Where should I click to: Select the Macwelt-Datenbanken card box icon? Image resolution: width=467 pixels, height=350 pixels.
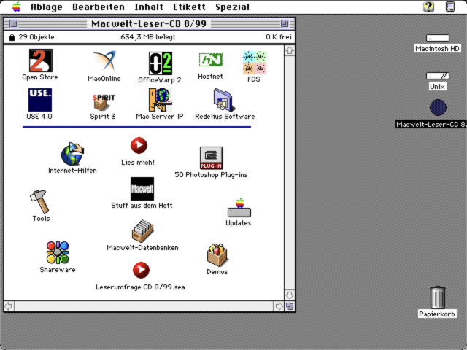coord(142,231)
